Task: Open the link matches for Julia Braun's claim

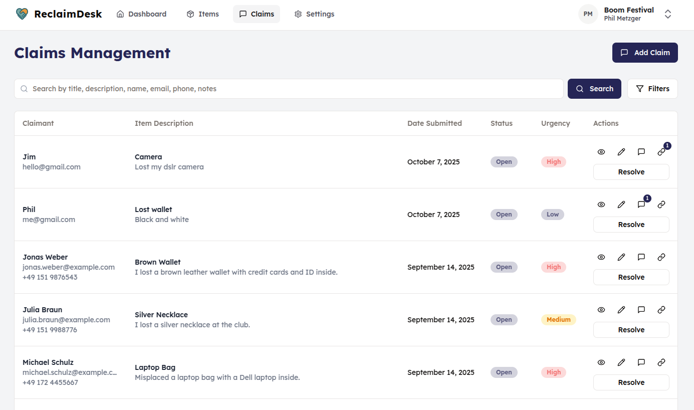Action: (661, 309)
